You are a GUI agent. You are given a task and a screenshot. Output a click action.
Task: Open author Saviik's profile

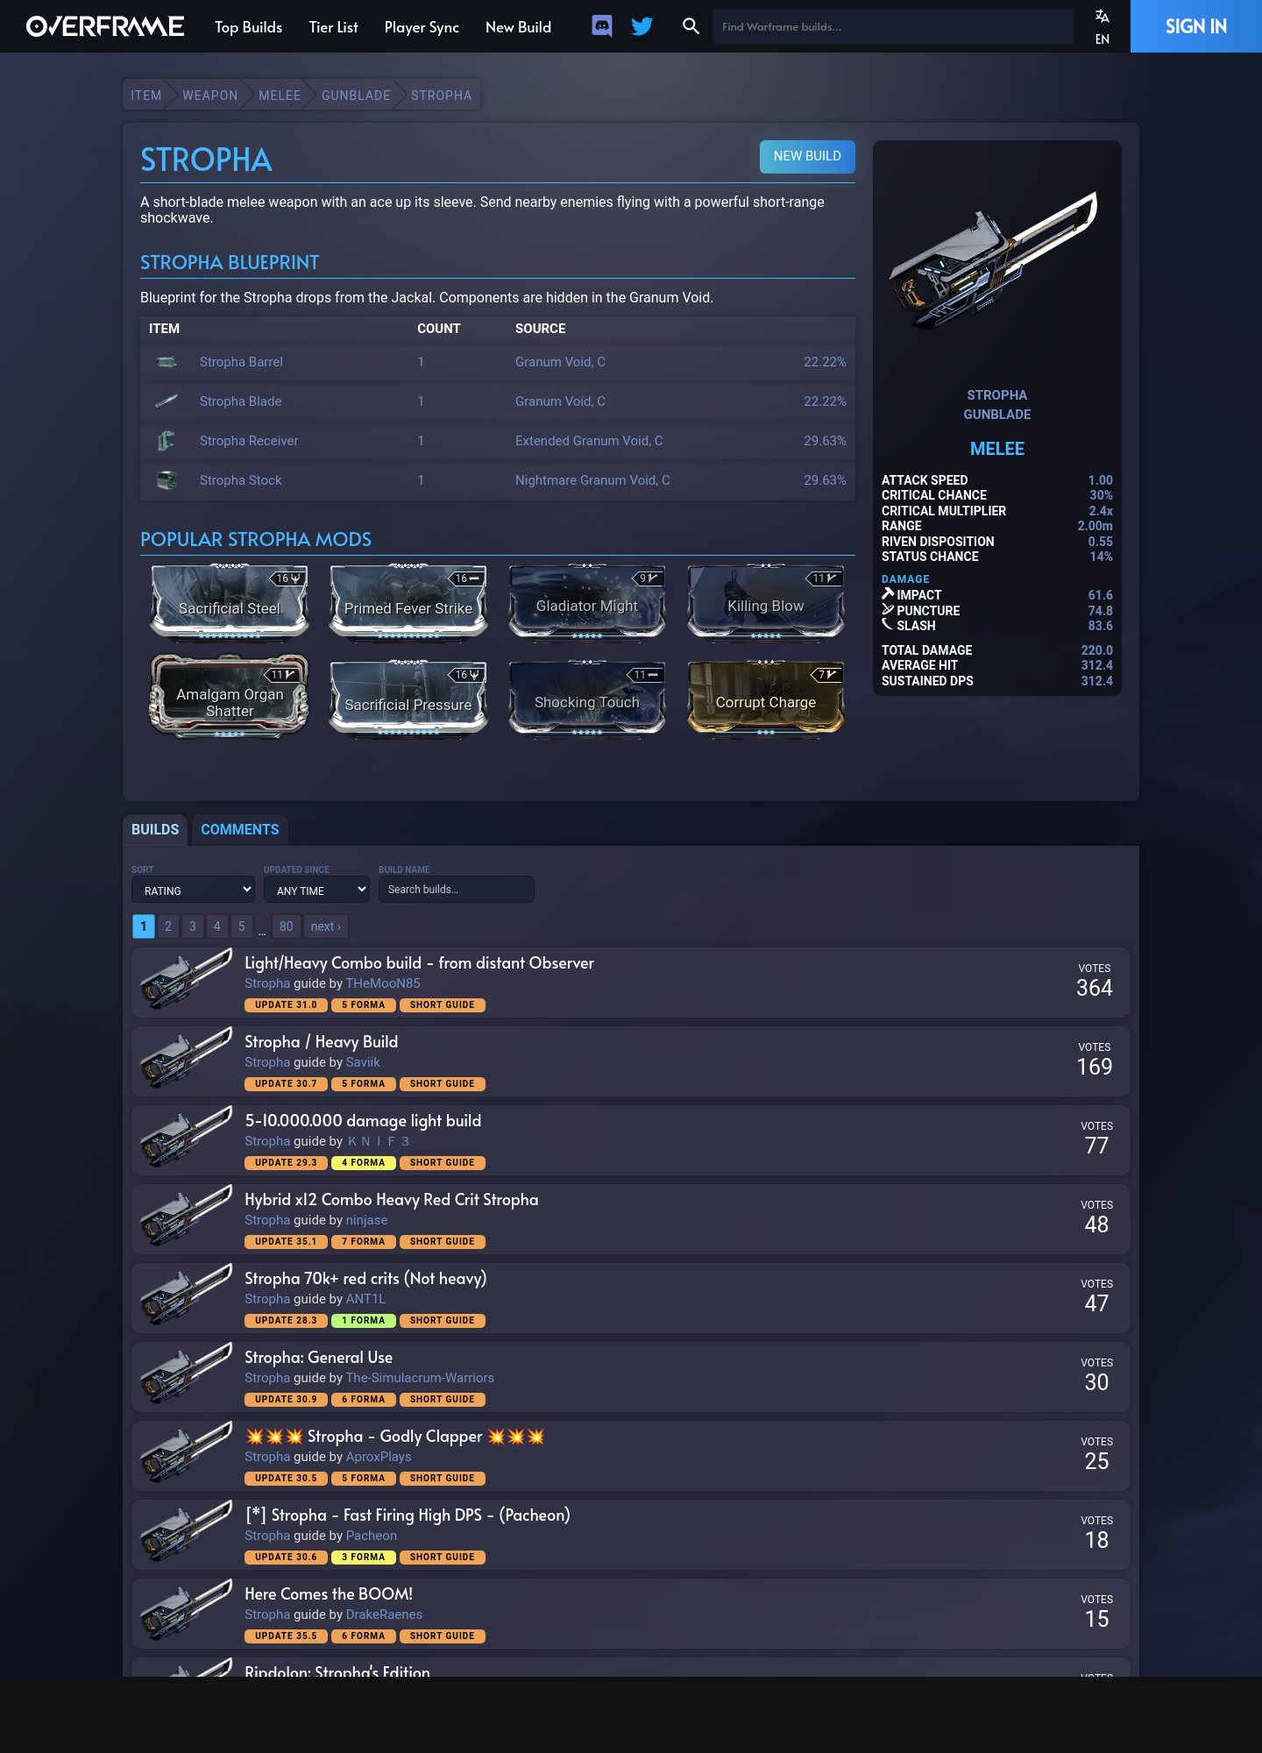tap(363, 1062)
